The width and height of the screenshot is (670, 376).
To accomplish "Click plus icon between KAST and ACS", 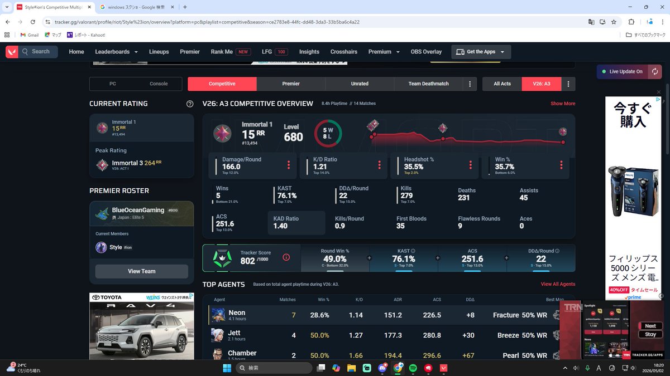I will point(438,258).
